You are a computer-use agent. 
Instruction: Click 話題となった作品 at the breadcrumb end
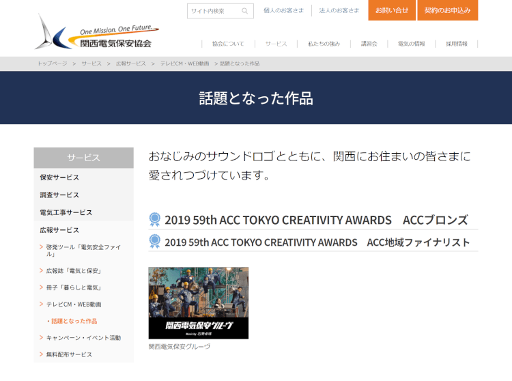[240, 63]
